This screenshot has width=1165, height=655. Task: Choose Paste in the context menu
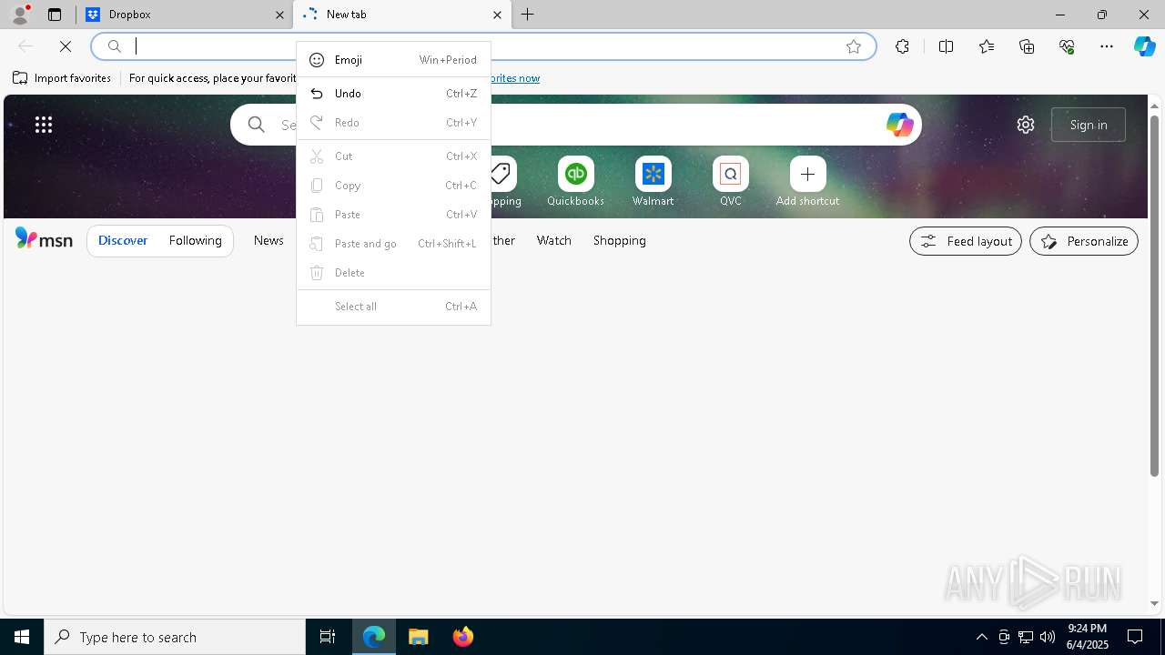[x=393, y=215]
